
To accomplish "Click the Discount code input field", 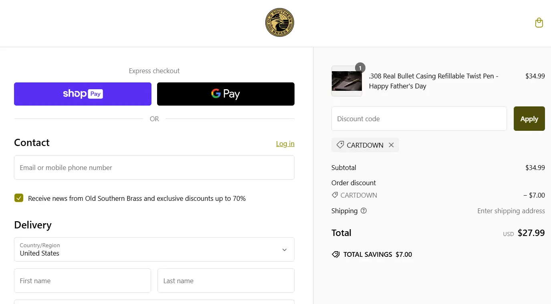I will (419, 119).
